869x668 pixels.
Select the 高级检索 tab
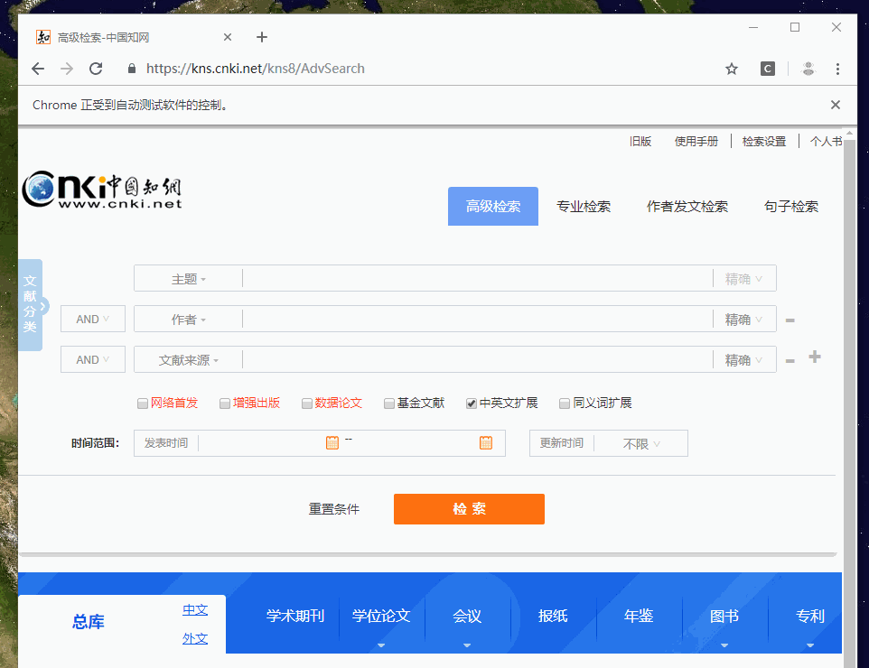pyautogui.click(x=492, y=206)
